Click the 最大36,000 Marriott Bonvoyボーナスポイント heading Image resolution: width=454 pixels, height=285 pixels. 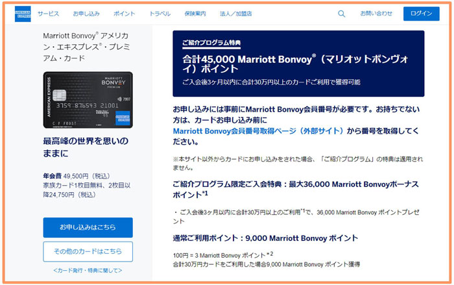(x=296, y=190)
